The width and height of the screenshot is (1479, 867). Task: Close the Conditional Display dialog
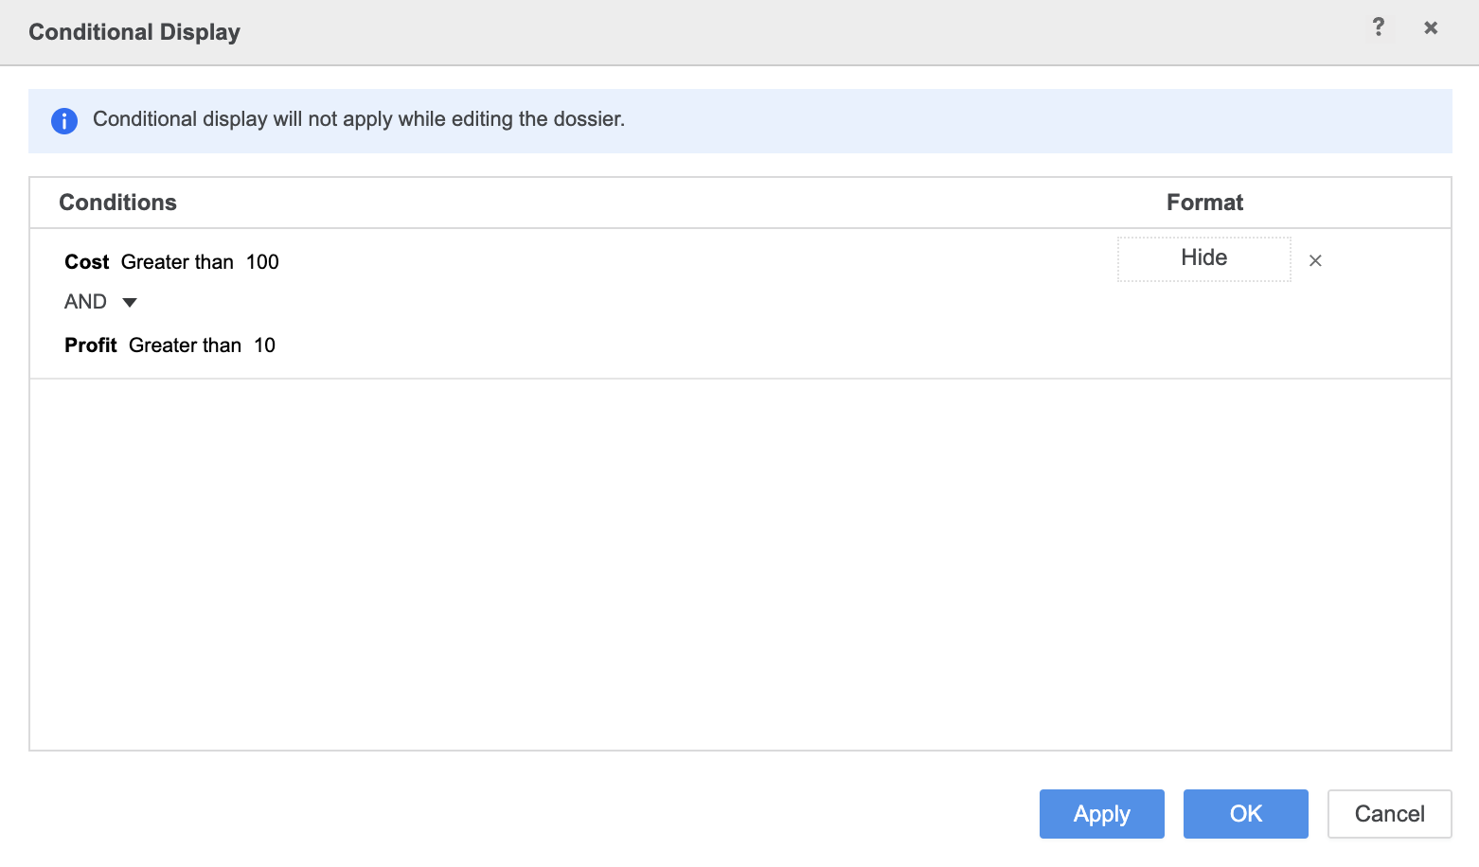pyautogui.click(x=1431, y=28)
